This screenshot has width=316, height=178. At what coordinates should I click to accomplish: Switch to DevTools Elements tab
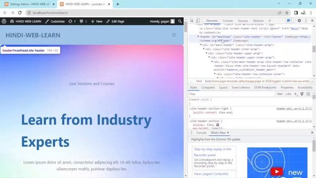pos(212,21)
